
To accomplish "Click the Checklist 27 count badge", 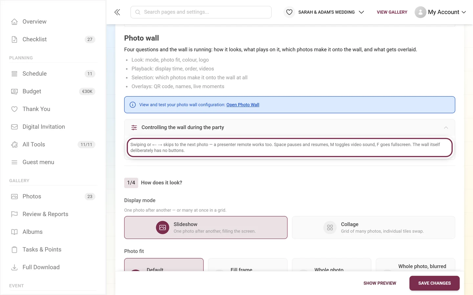I will (x=90, y=39).
